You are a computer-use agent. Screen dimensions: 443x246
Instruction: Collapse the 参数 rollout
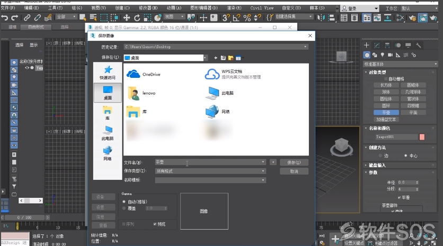(x=373, y=172)
